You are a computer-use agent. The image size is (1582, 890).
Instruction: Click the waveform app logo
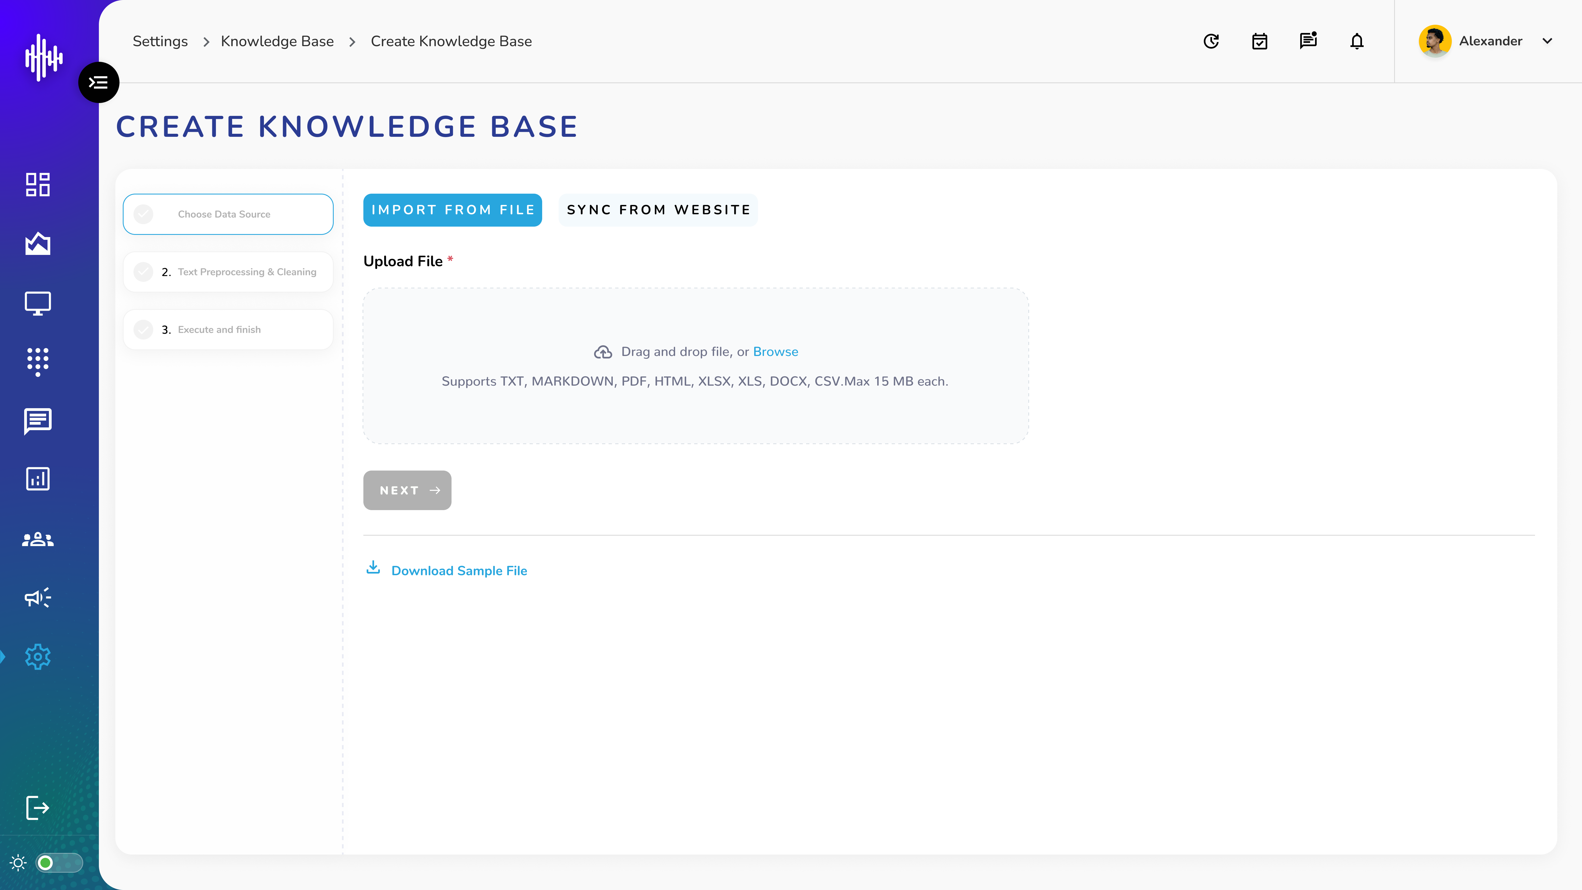[44, 58]
